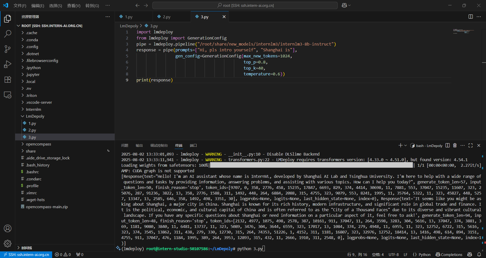Change LF end of line sequence

click(x=406, y=254)
